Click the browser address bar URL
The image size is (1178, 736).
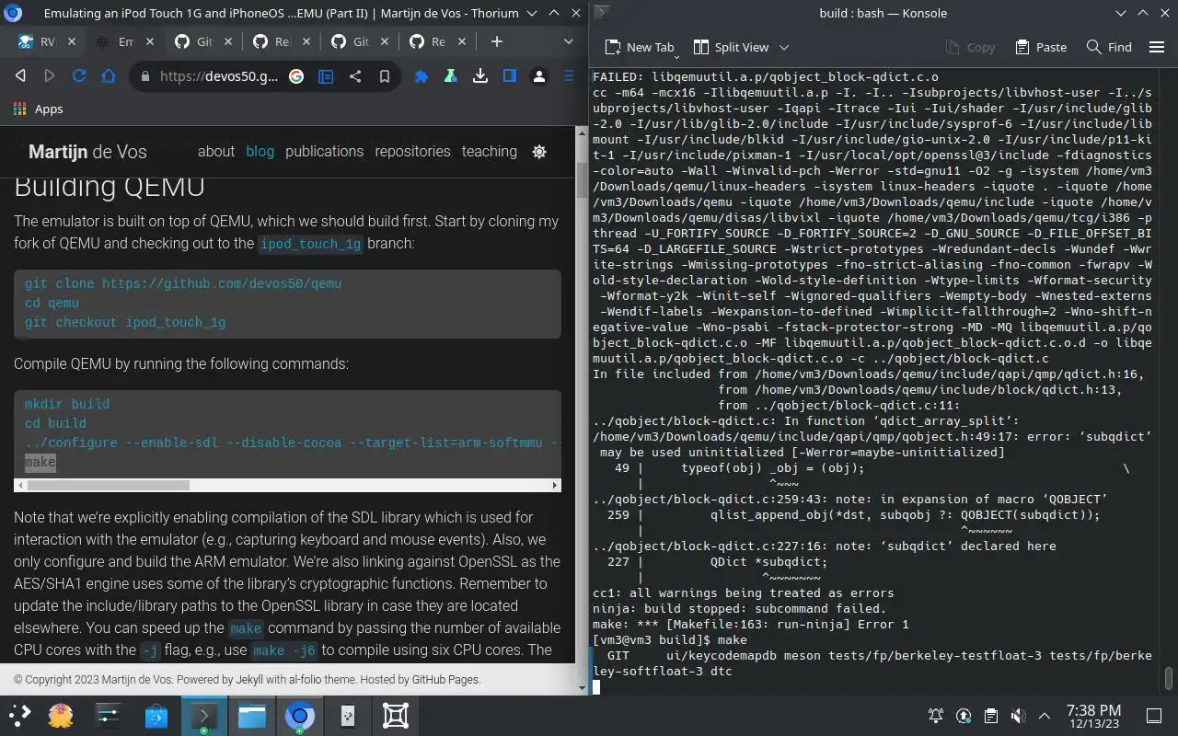(219, 76)
